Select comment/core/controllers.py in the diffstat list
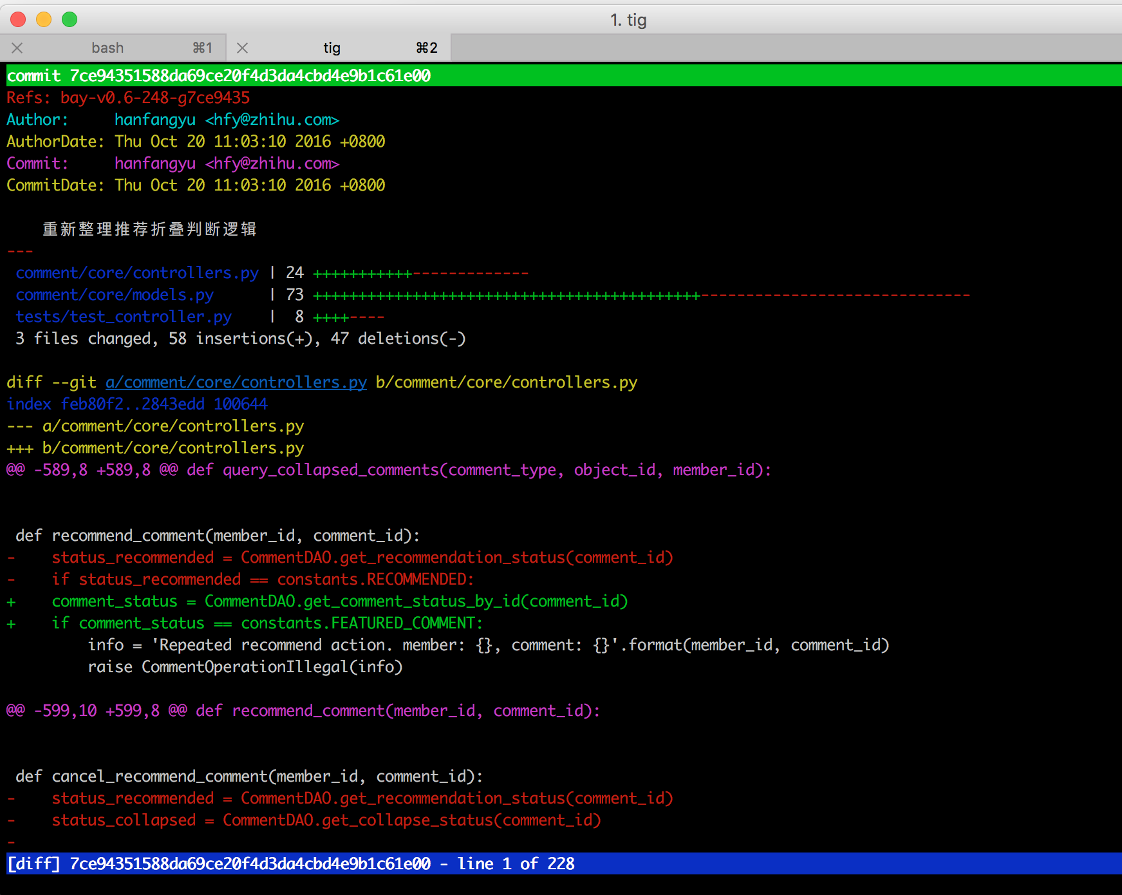This screenshot has height=895, width=1122. [137, 273]
